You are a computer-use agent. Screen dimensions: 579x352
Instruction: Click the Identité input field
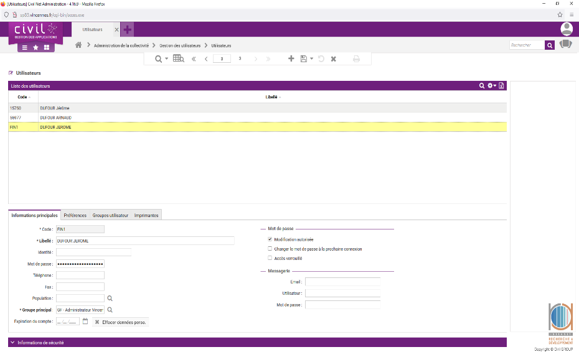[94, 252]
